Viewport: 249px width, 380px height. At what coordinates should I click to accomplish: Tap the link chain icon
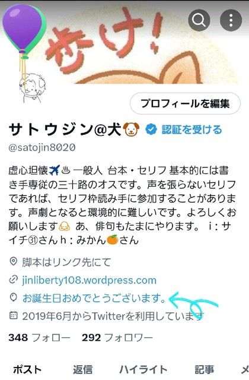click(x=13, y=280)
